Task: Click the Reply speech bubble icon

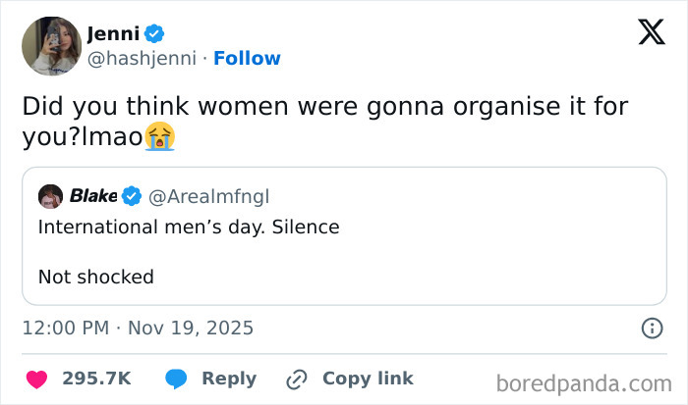Action: tap(177, 379)
